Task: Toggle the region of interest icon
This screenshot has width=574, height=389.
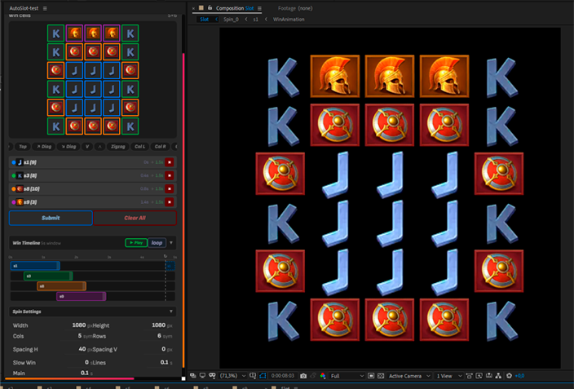Action: tap(371, 376)
